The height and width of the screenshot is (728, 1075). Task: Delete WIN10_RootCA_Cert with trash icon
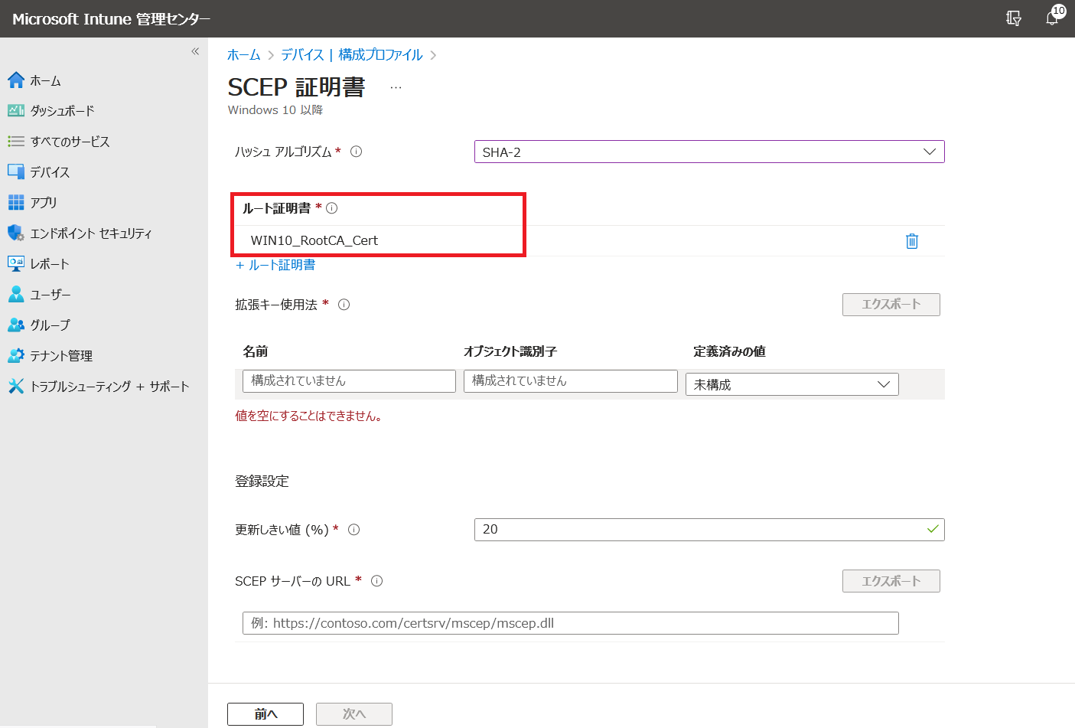click(912, 241)
